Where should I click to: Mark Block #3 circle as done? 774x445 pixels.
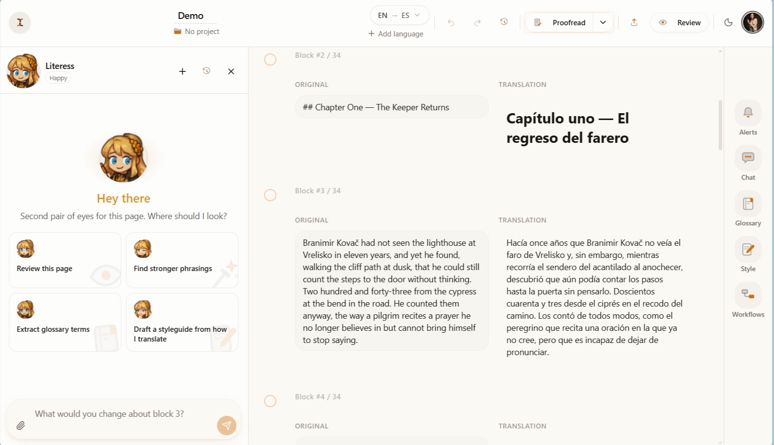[270, 195]
